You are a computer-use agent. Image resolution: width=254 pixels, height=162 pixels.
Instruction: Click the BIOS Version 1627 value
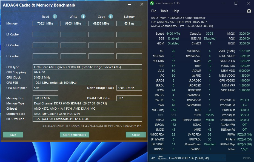click(87, 119)
